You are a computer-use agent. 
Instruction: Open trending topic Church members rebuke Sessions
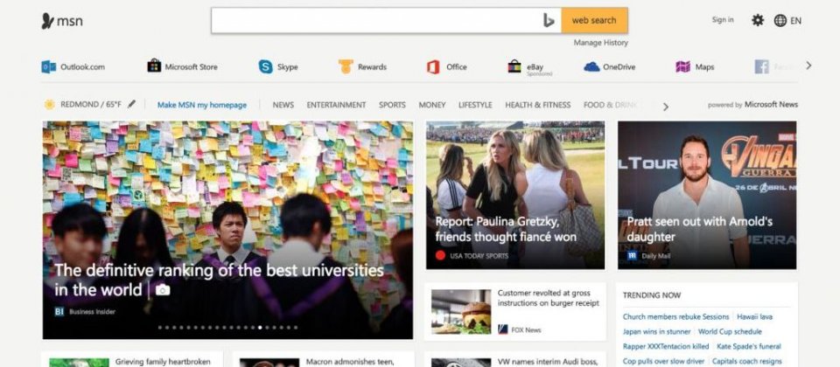click(675, 316)
